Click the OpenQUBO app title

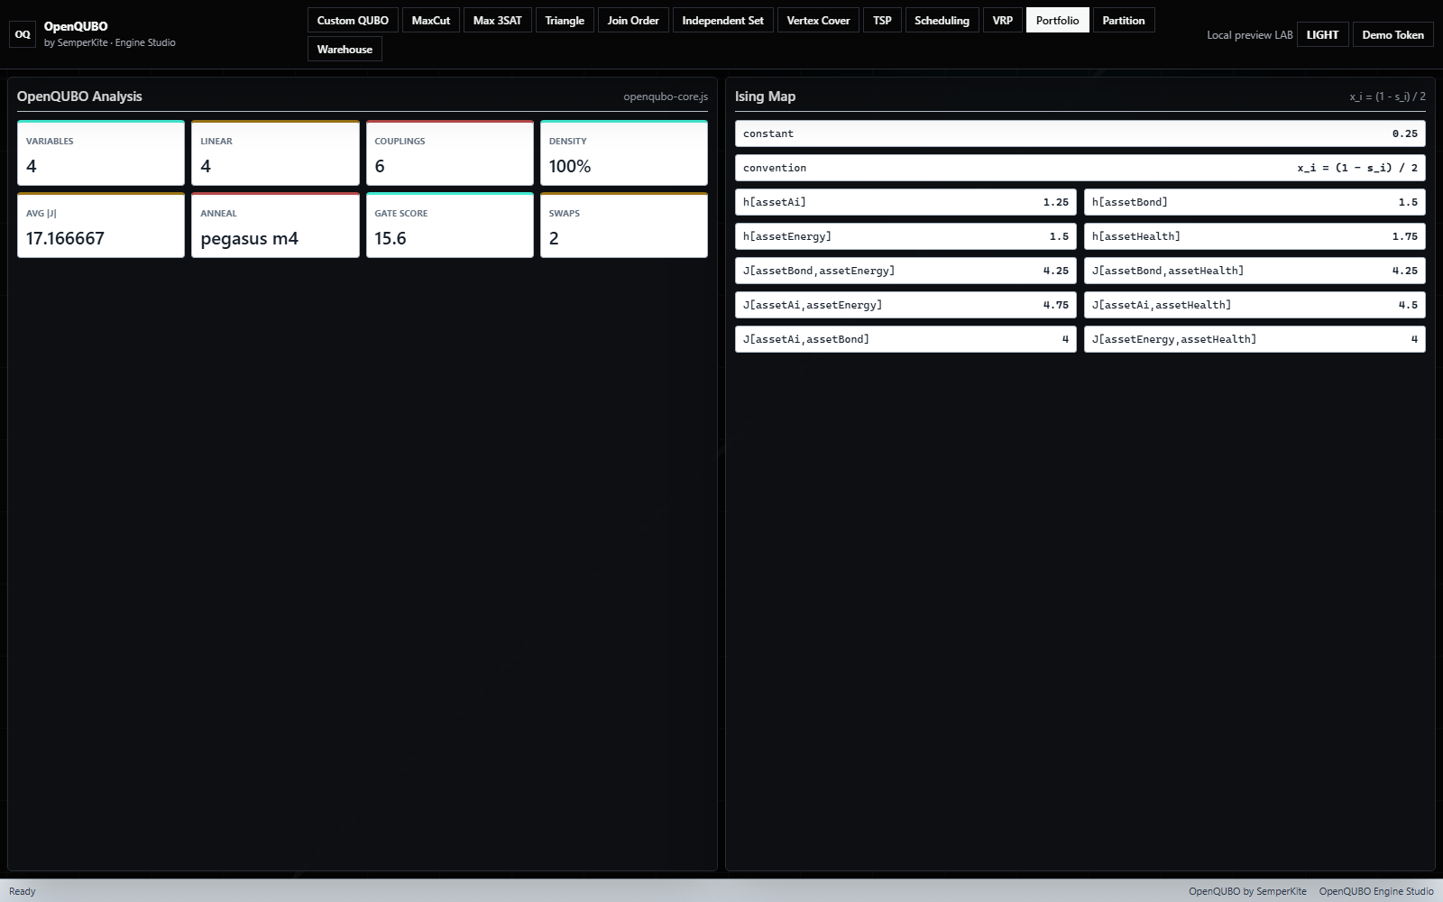tap(76, 26)
